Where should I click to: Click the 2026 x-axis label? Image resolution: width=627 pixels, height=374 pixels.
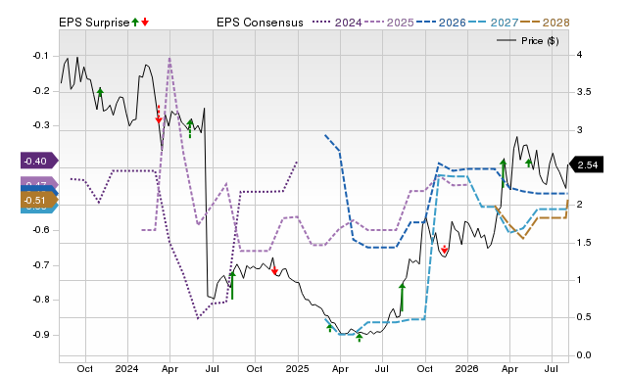pos(467,368)
